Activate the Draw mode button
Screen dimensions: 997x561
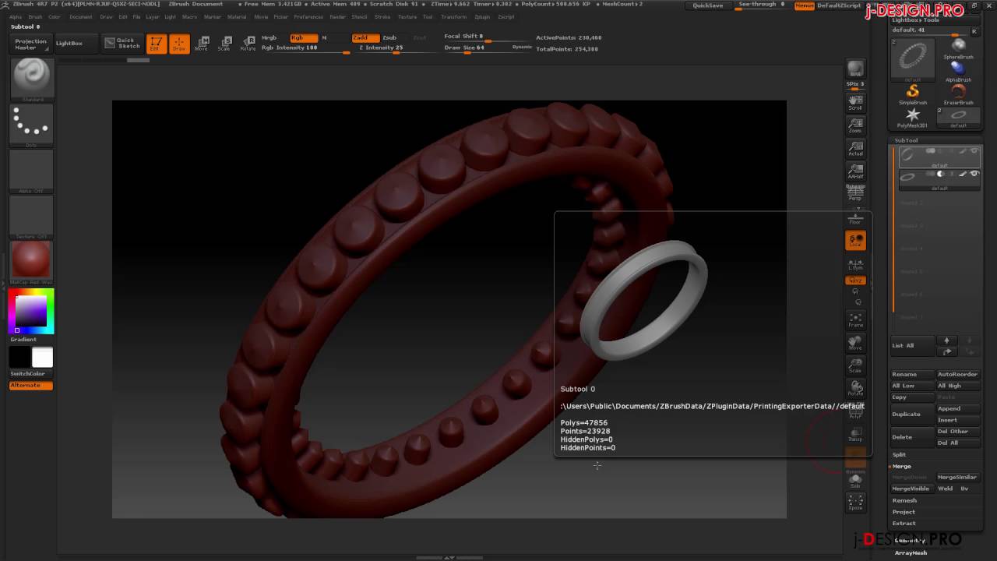point(179,44)
